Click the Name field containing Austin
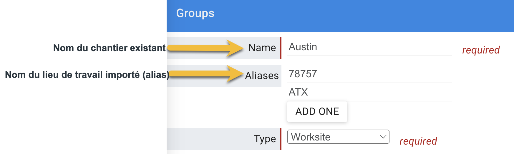Screen dimensions: 514x154 coord(369,47)
